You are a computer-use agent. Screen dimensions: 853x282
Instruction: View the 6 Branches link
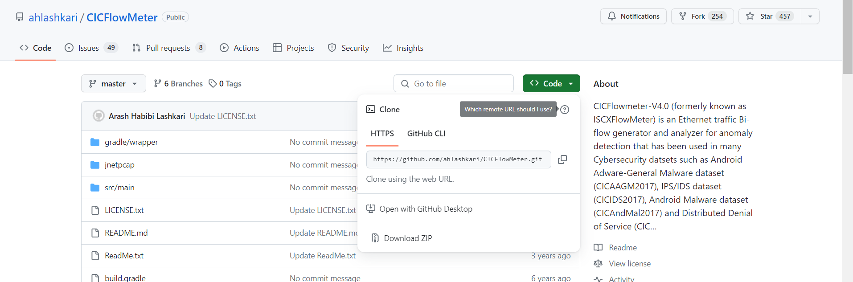(178, 83)
